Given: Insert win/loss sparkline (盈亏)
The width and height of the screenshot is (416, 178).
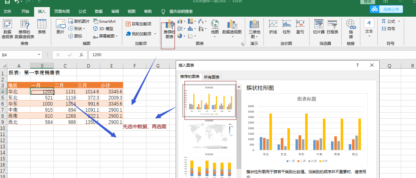Looking at the screenshot, I should tap(300, 27).
